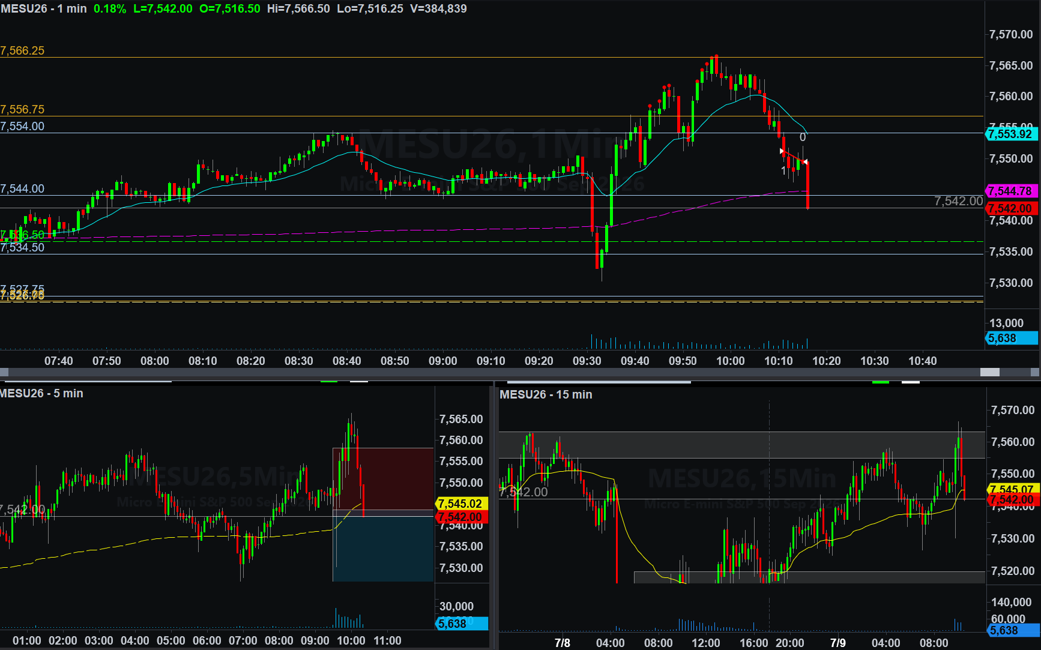
Task: Click the red 7,542.00 last price tag on 1 min chart
Action: click(x=1012, y=208)
